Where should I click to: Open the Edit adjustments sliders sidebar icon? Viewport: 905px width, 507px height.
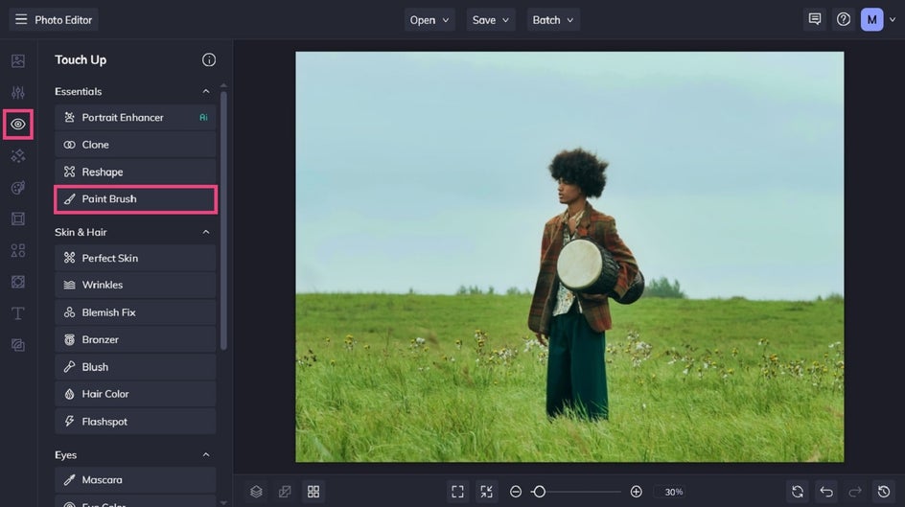click(x=18, y=92)
